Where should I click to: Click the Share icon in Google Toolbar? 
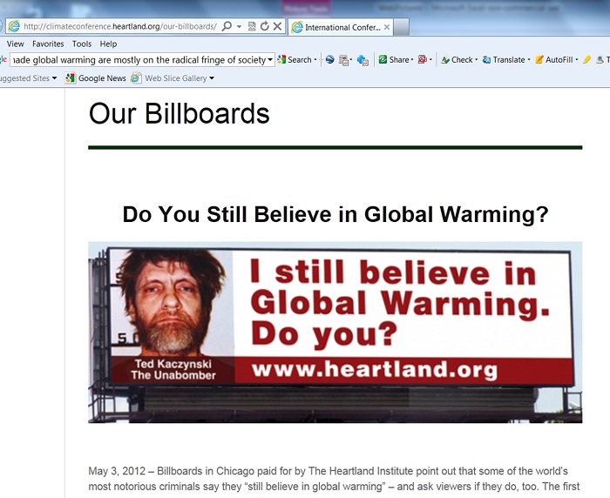[383, 59]
